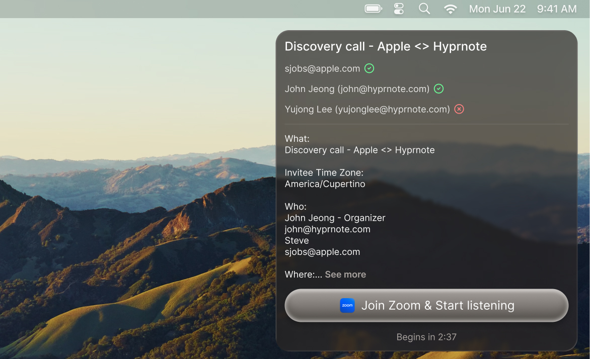Click green checkmark beside John Jeong
The height and width of the screenshot is (359, 590).
[439, 88]
